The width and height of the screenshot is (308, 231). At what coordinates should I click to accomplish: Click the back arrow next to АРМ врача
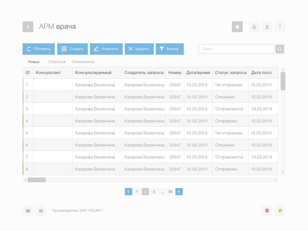coord(28,27)
